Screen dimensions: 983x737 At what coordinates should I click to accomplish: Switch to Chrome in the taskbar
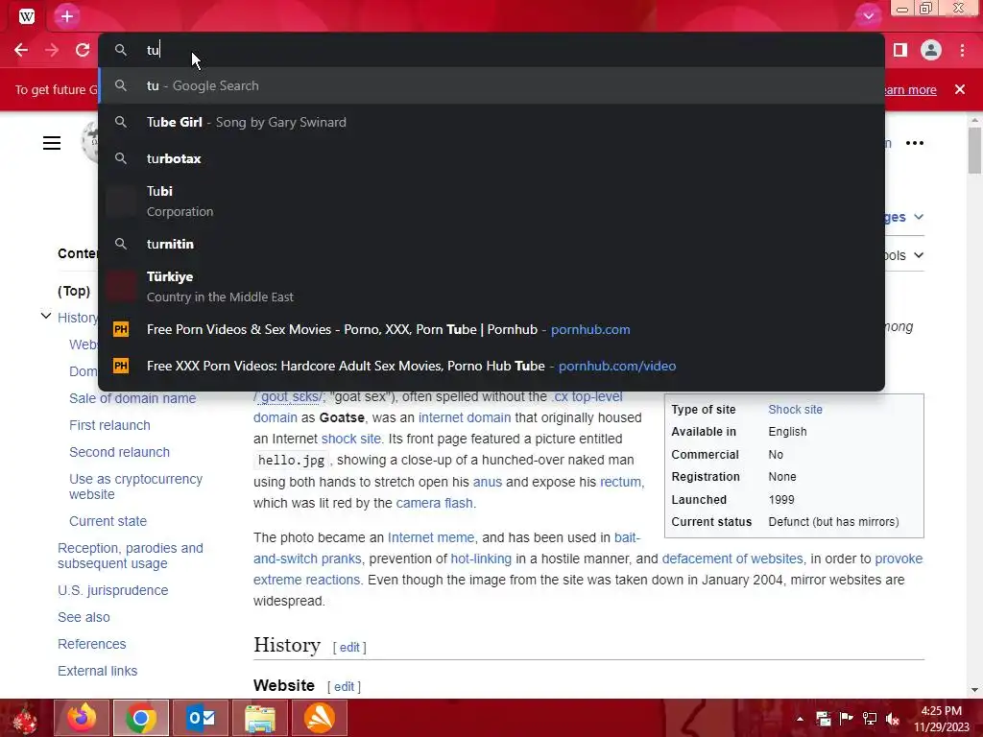141,718
